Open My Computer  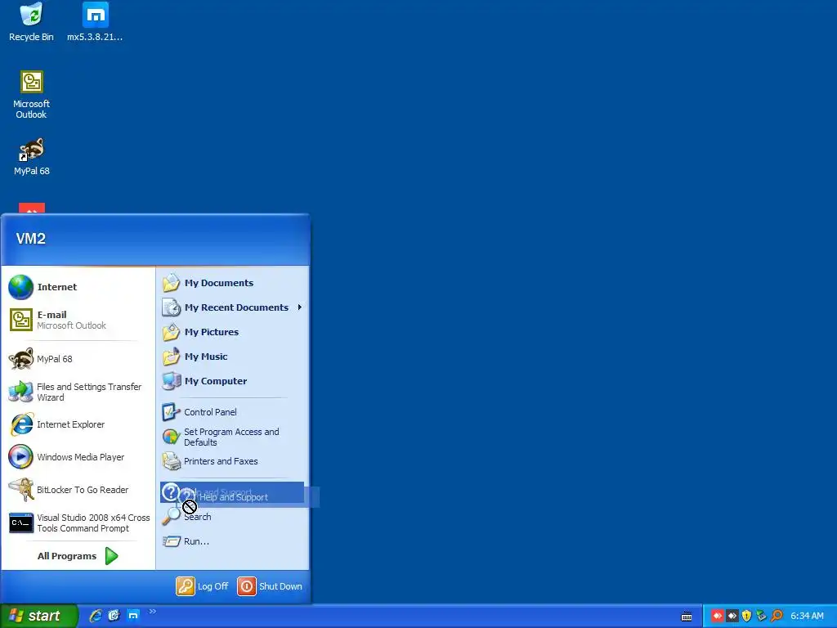pos(232,381)
